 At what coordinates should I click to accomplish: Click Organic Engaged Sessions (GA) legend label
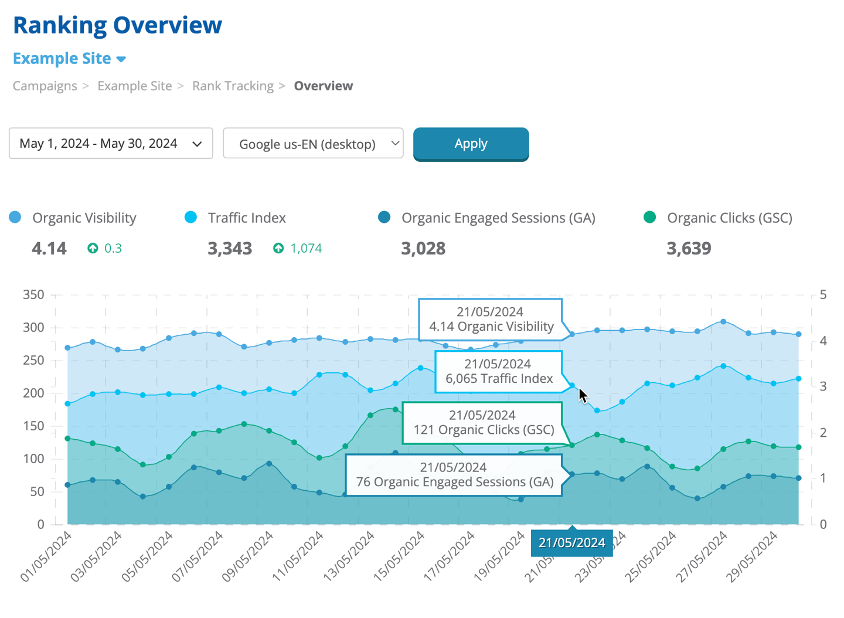pyautogui.click(x=498, y=218)
